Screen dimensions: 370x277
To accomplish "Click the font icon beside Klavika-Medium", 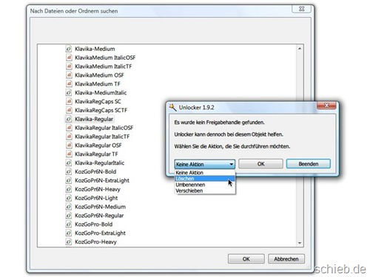I will [69, 49].
